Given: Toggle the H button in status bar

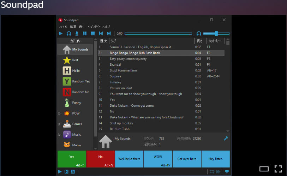Looking at the screenshot, I should [x=66, y=172].
